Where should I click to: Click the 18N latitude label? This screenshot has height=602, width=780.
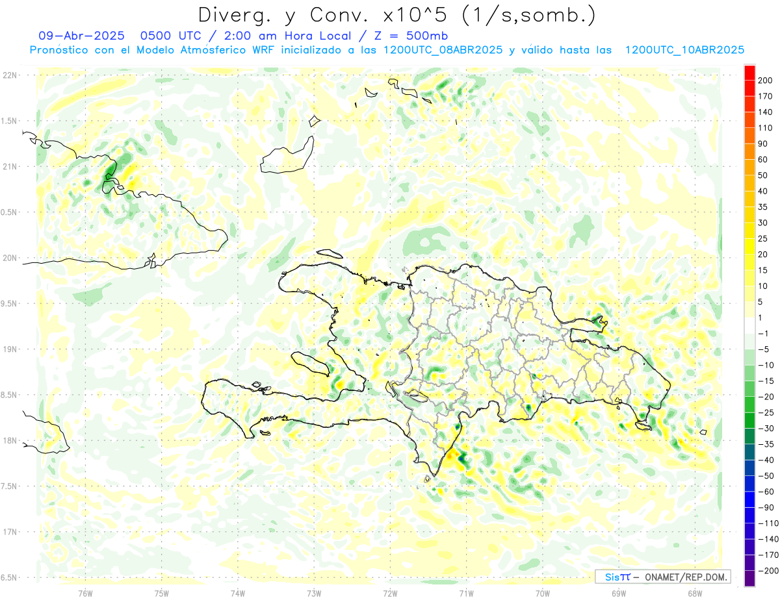point(9,440)
